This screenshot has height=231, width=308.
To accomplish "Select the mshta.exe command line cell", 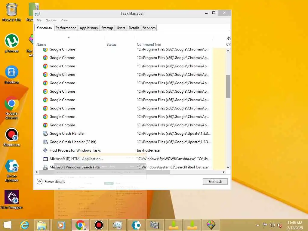I will (x=174, y=159).
